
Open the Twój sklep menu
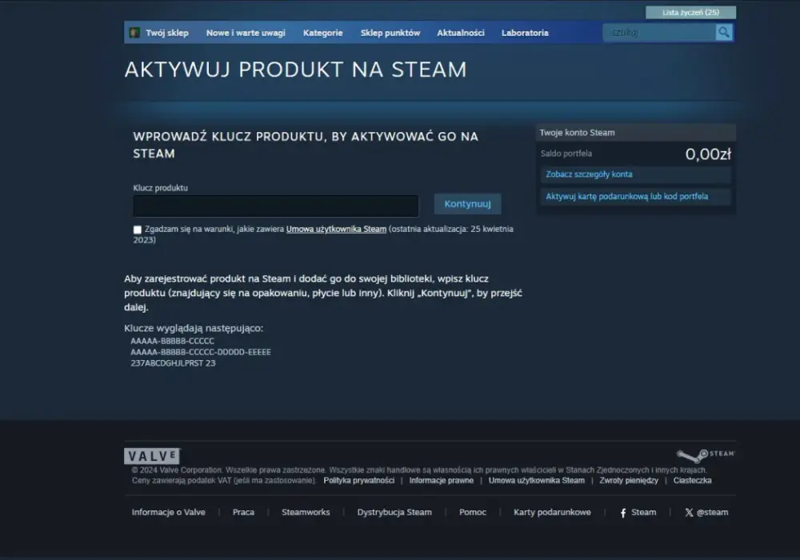point(167,33)
